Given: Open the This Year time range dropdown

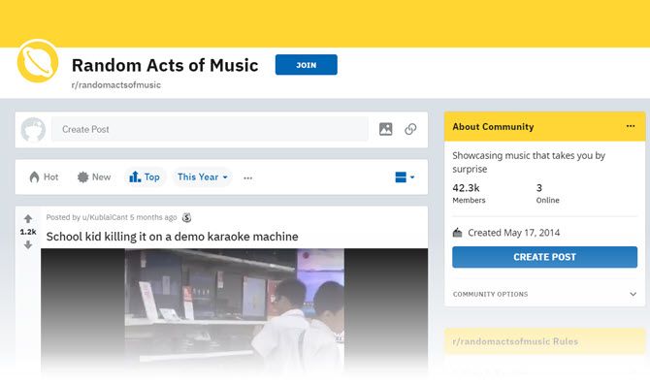Looking at the screenshot, I should 203,176.
